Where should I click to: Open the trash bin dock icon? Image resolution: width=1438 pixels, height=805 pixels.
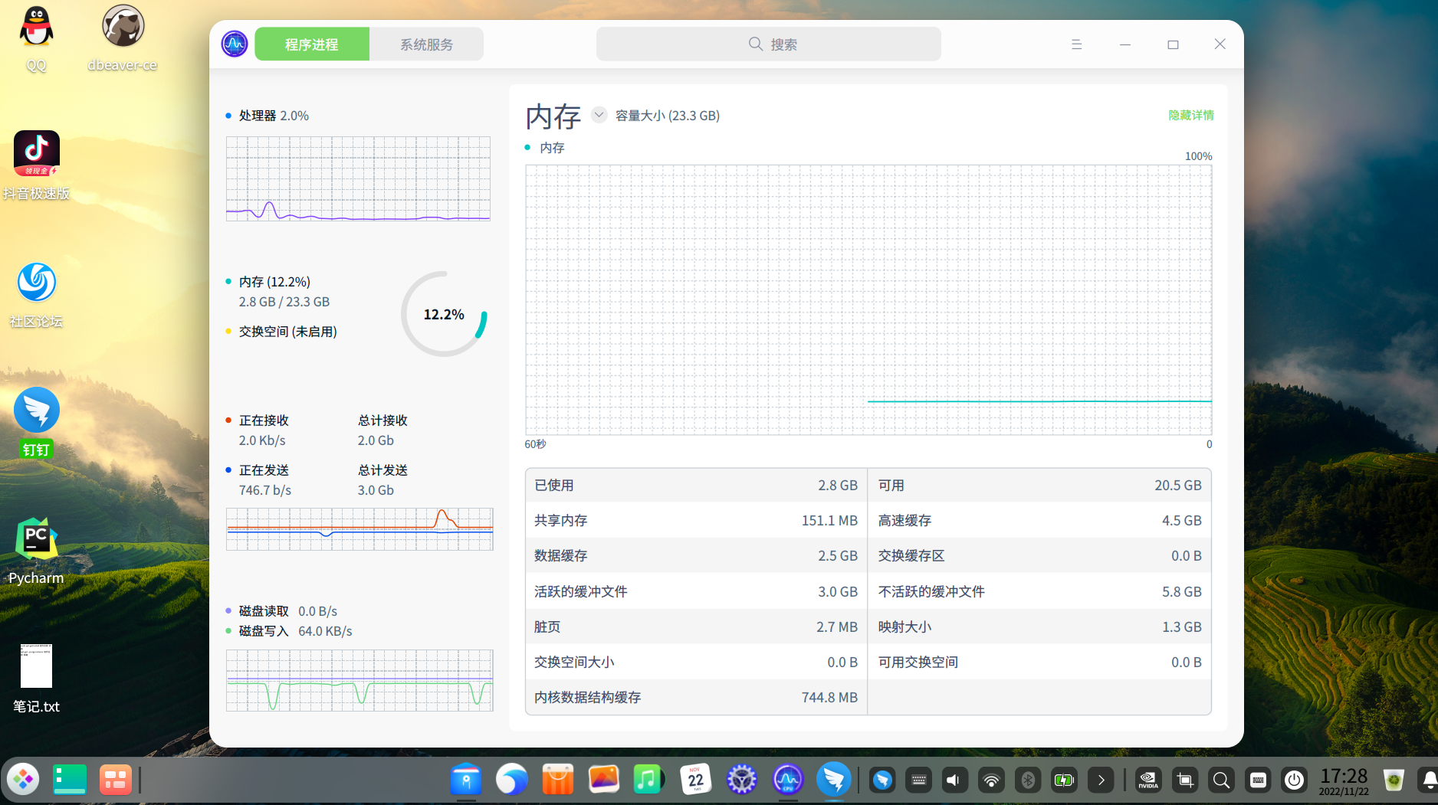(1394, 780)
